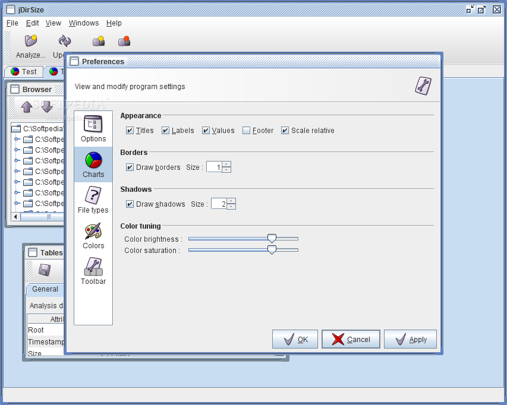507x405 pixels.
Task: Click the Analyze folder icon in toolbar
Action: click(31, 41)
